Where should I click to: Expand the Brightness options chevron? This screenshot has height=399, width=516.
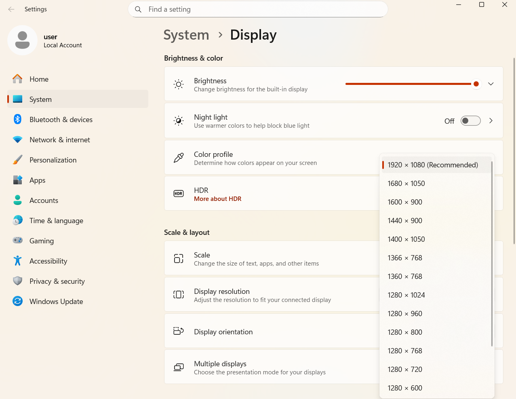point(491,84)
